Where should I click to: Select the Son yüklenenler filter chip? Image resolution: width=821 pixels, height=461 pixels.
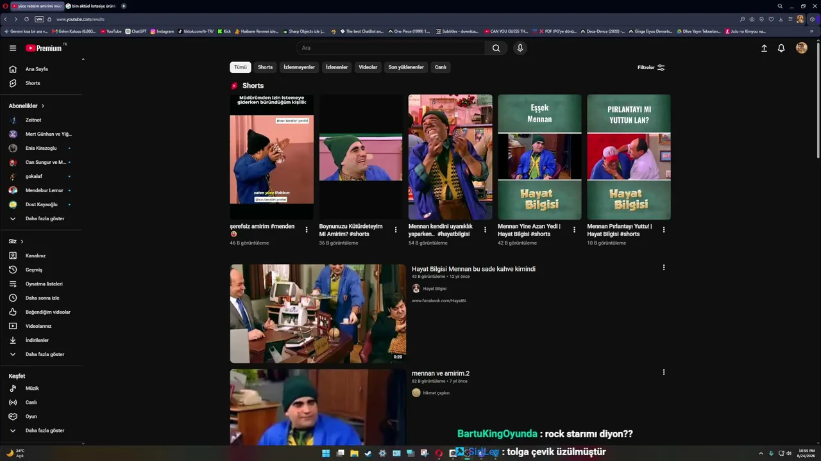(406, 67)
